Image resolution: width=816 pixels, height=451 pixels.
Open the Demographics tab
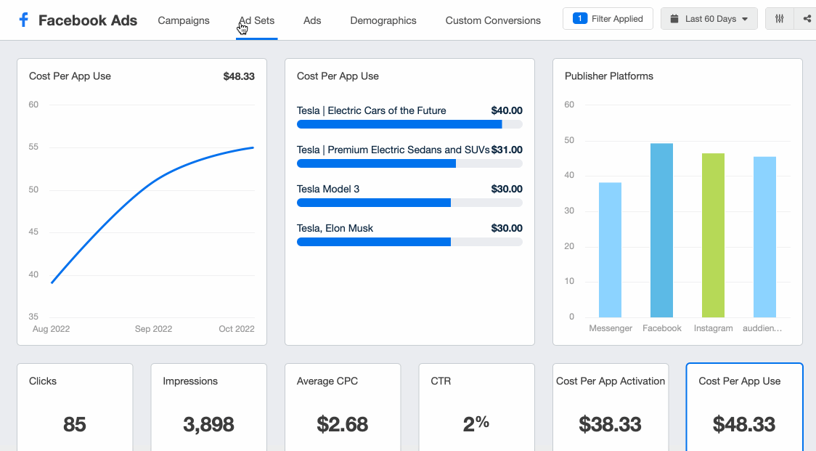point(383,20)
